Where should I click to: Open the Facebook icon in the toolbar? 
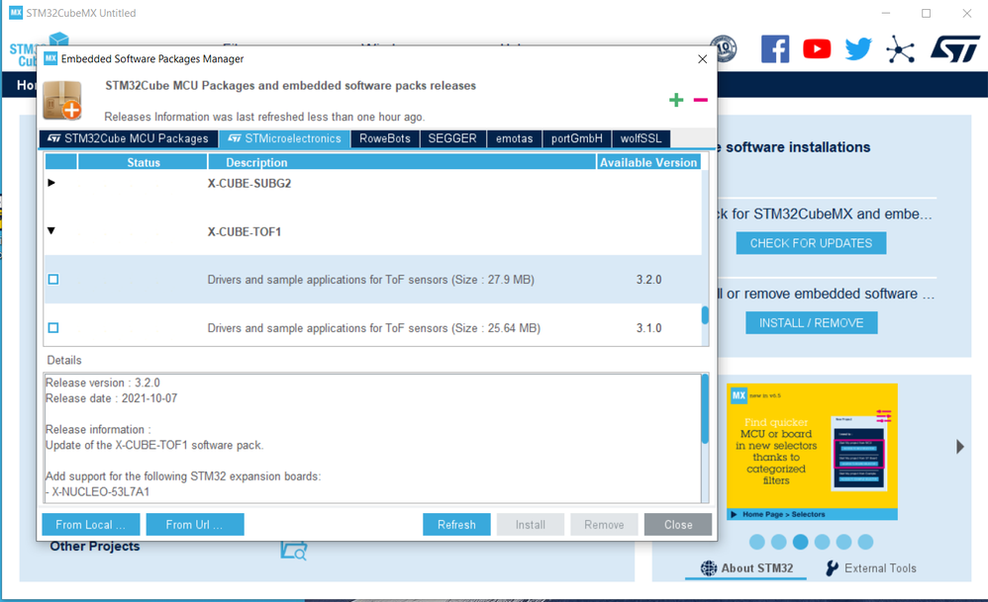click(775, 49)
